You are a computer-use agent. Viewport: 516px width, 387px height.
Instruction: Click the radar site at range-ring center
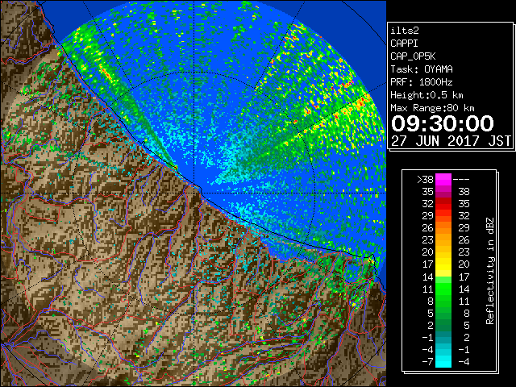(194, 193)
